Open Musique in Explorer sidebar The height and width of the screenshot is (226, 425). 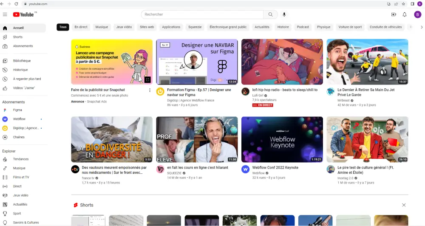(23, 168)
